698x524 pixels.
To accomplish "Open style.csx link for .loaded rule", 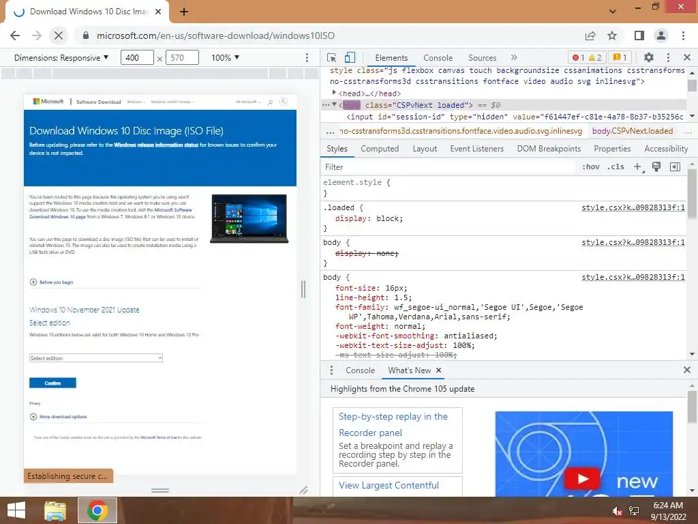I will [x=633, y=207].
